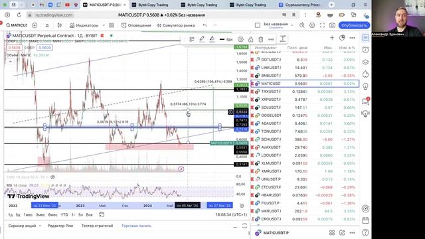Toggle the chart layout square selector
This screenshot has width=425, height=239.
tap(258, 25)
